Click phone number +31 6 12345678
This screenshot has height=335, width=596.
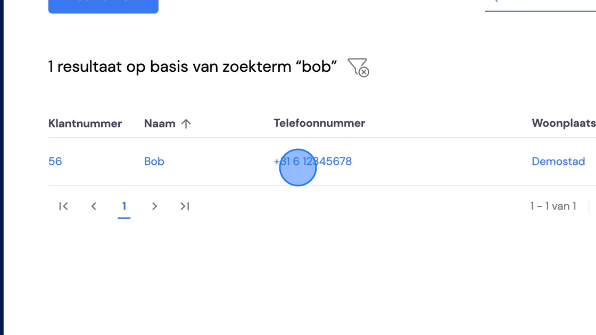pyautogui.click(x=313, y=162)
